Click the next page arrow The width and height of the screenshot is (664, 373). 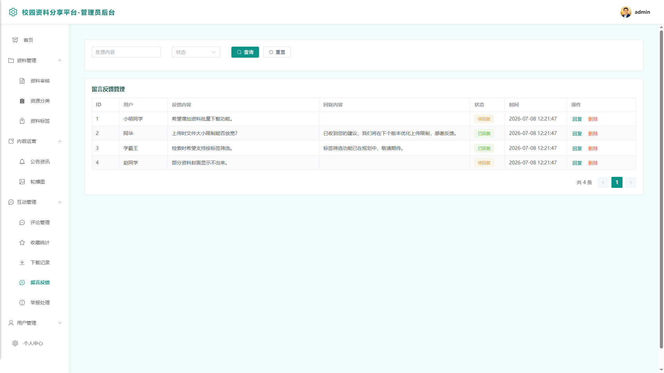(631, 182)
